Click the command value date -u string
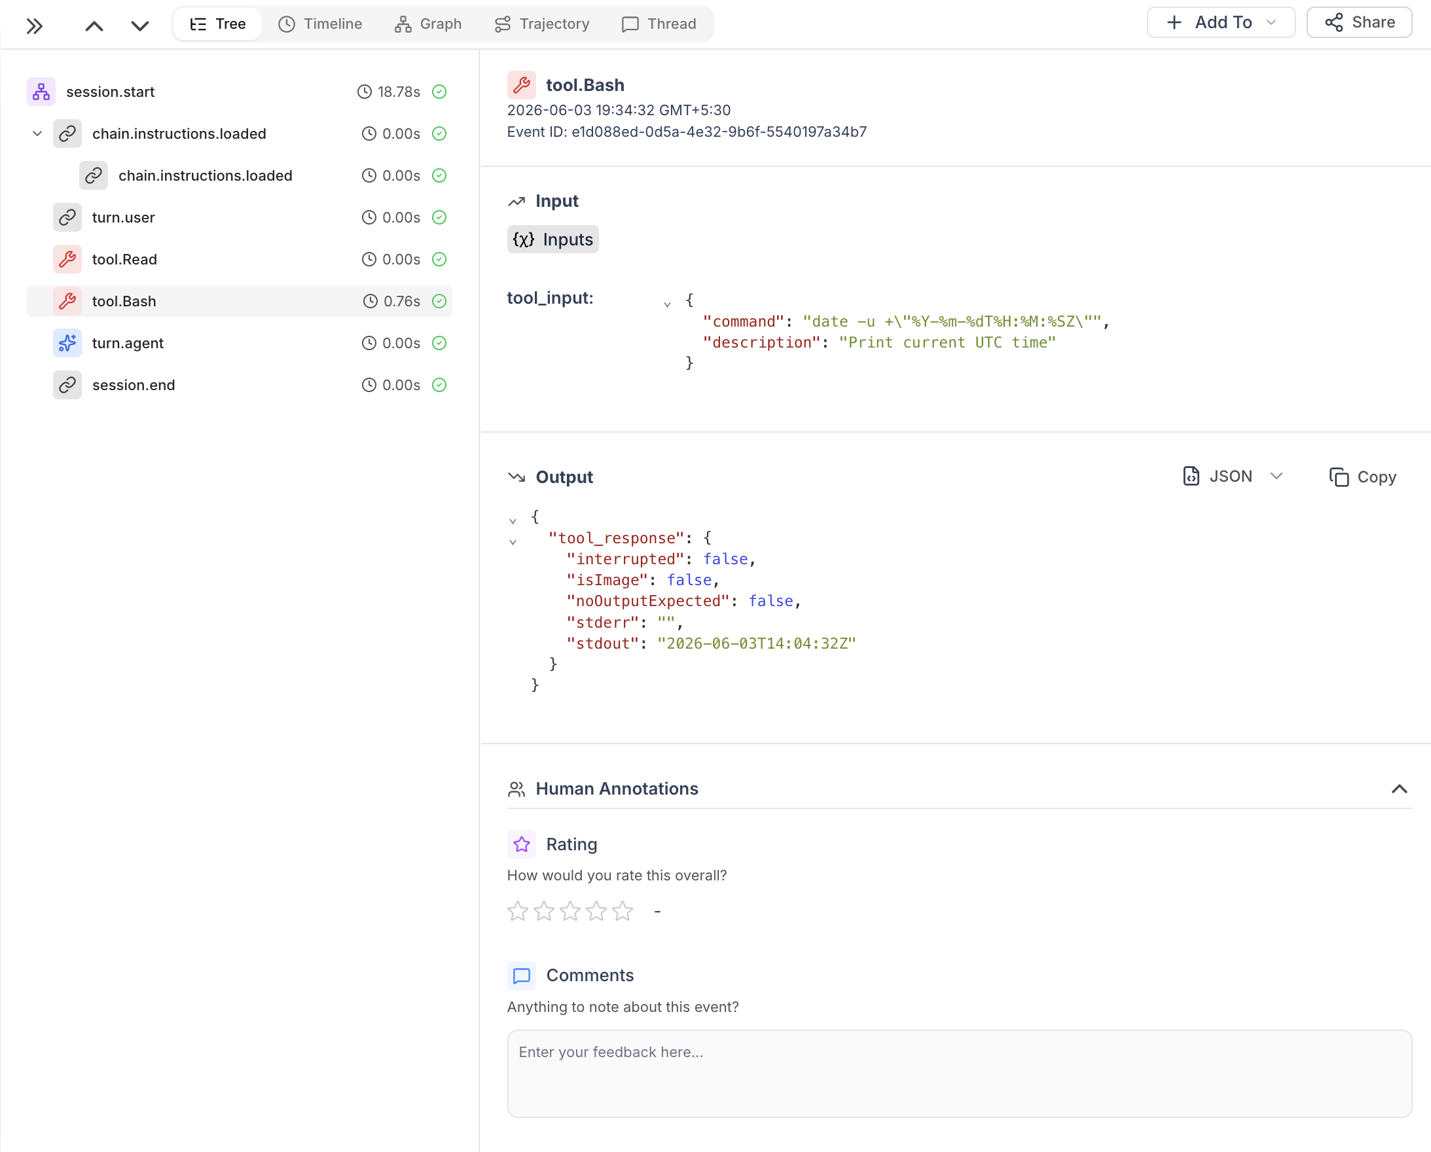The height and width of the screenshot is (1152, 1431). (952, 321)
